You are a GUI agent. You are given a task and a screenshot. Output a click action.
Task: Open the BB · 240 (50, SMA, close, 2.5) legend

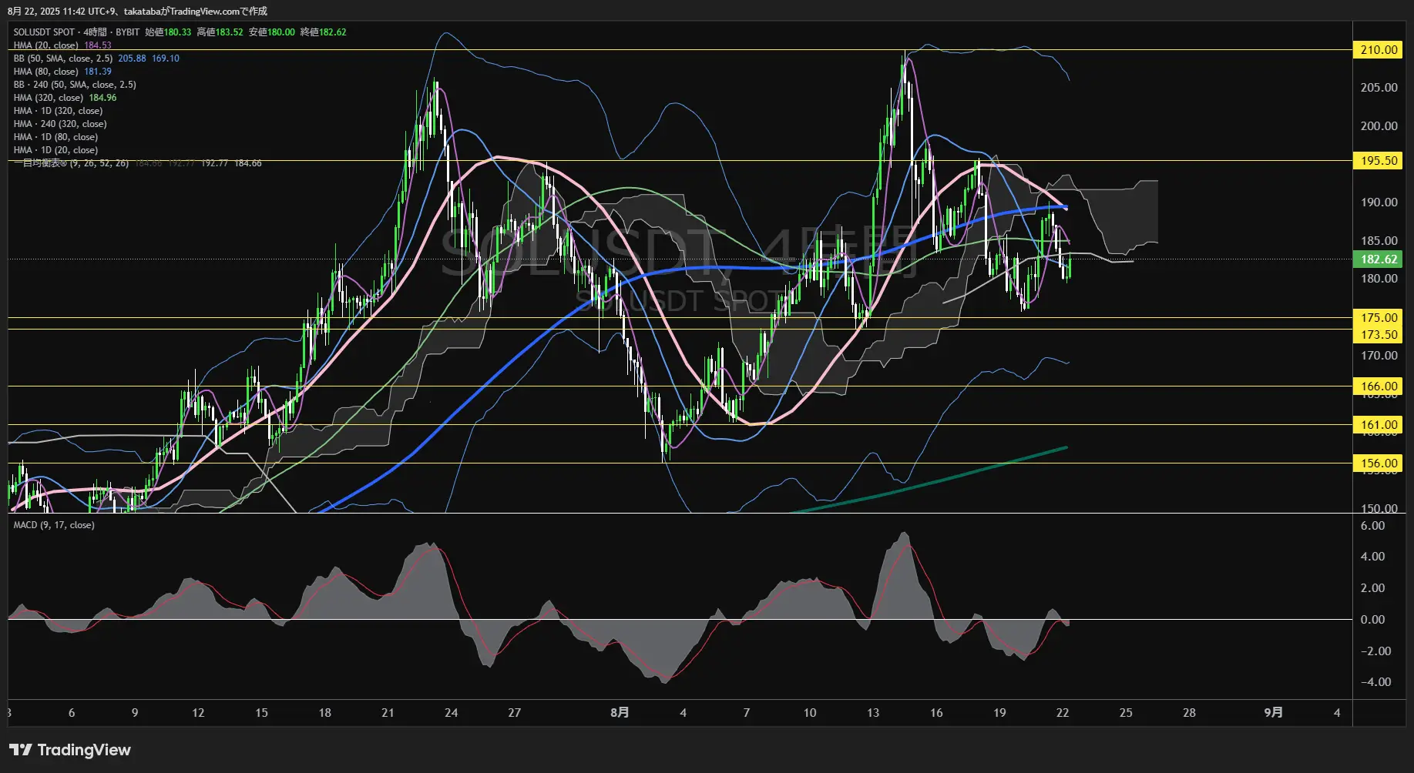[75, 85]
